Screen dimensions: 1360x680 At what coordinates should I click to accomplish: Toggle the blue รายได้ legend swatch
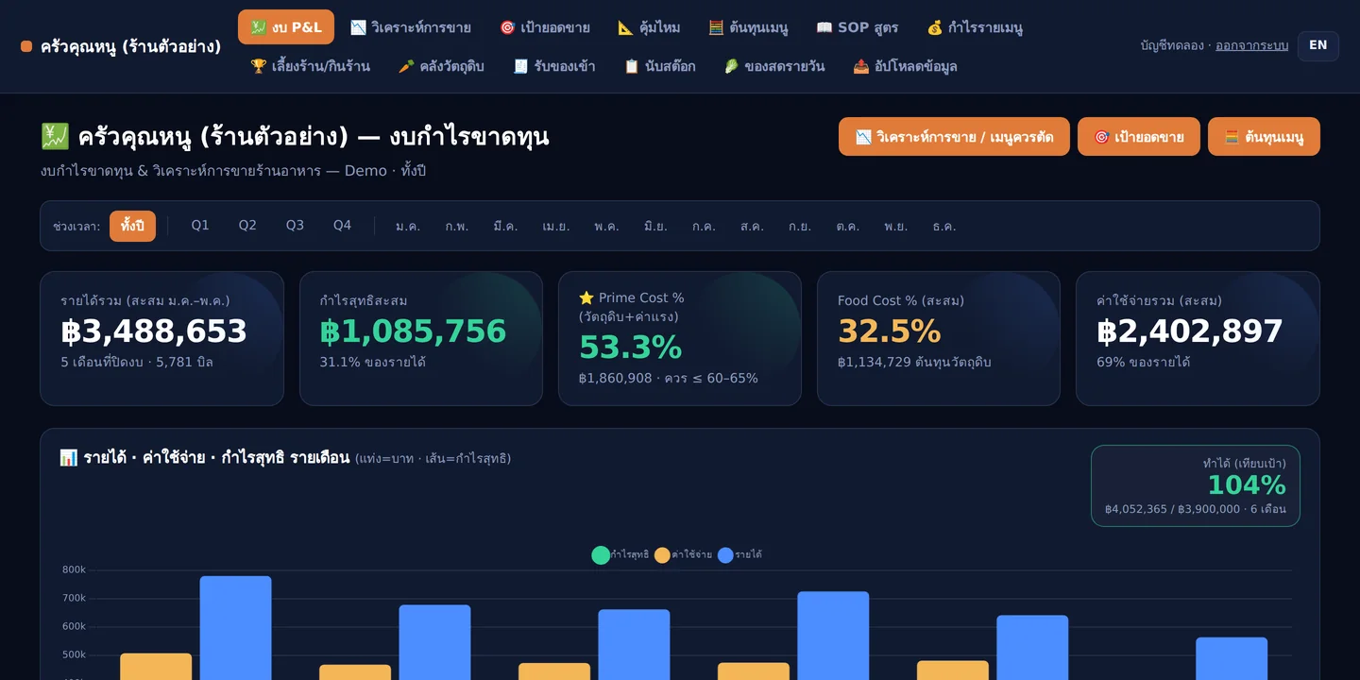(725, 555)
